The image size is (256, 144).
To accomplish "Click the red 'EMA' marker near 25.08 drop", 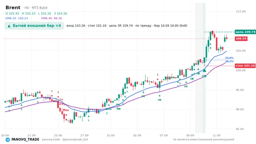I will [x=66, y=110].
